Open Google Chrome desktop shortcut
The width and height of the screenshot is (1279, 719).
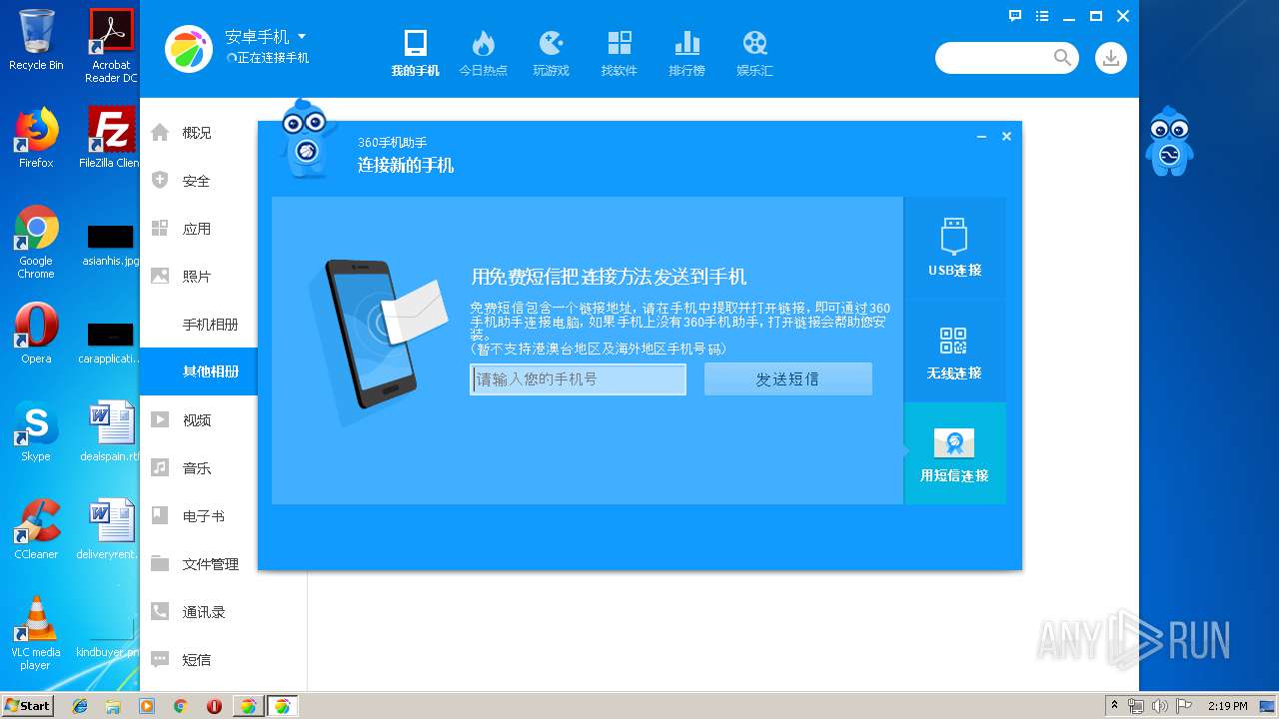36,243
